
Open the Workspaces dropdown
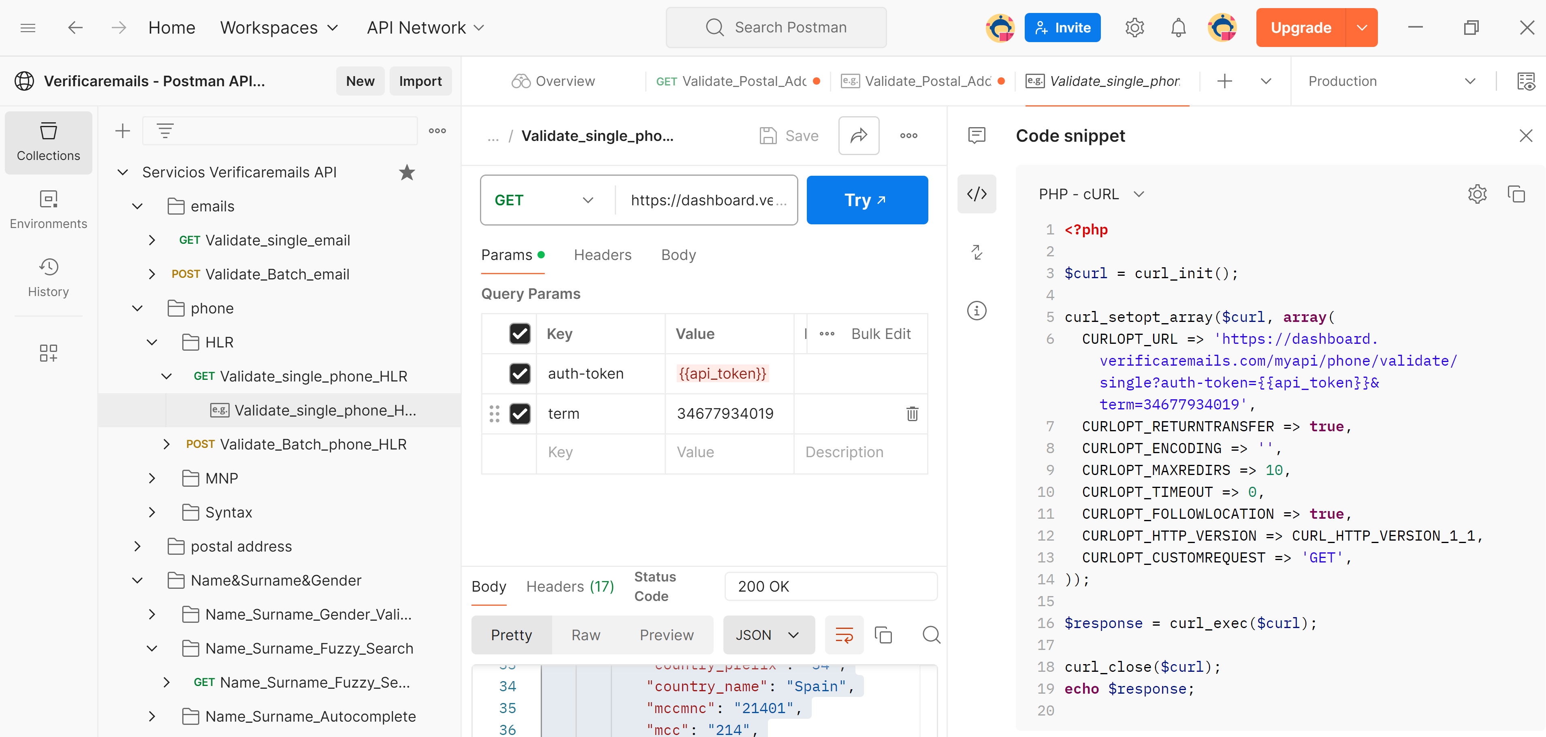279,28
